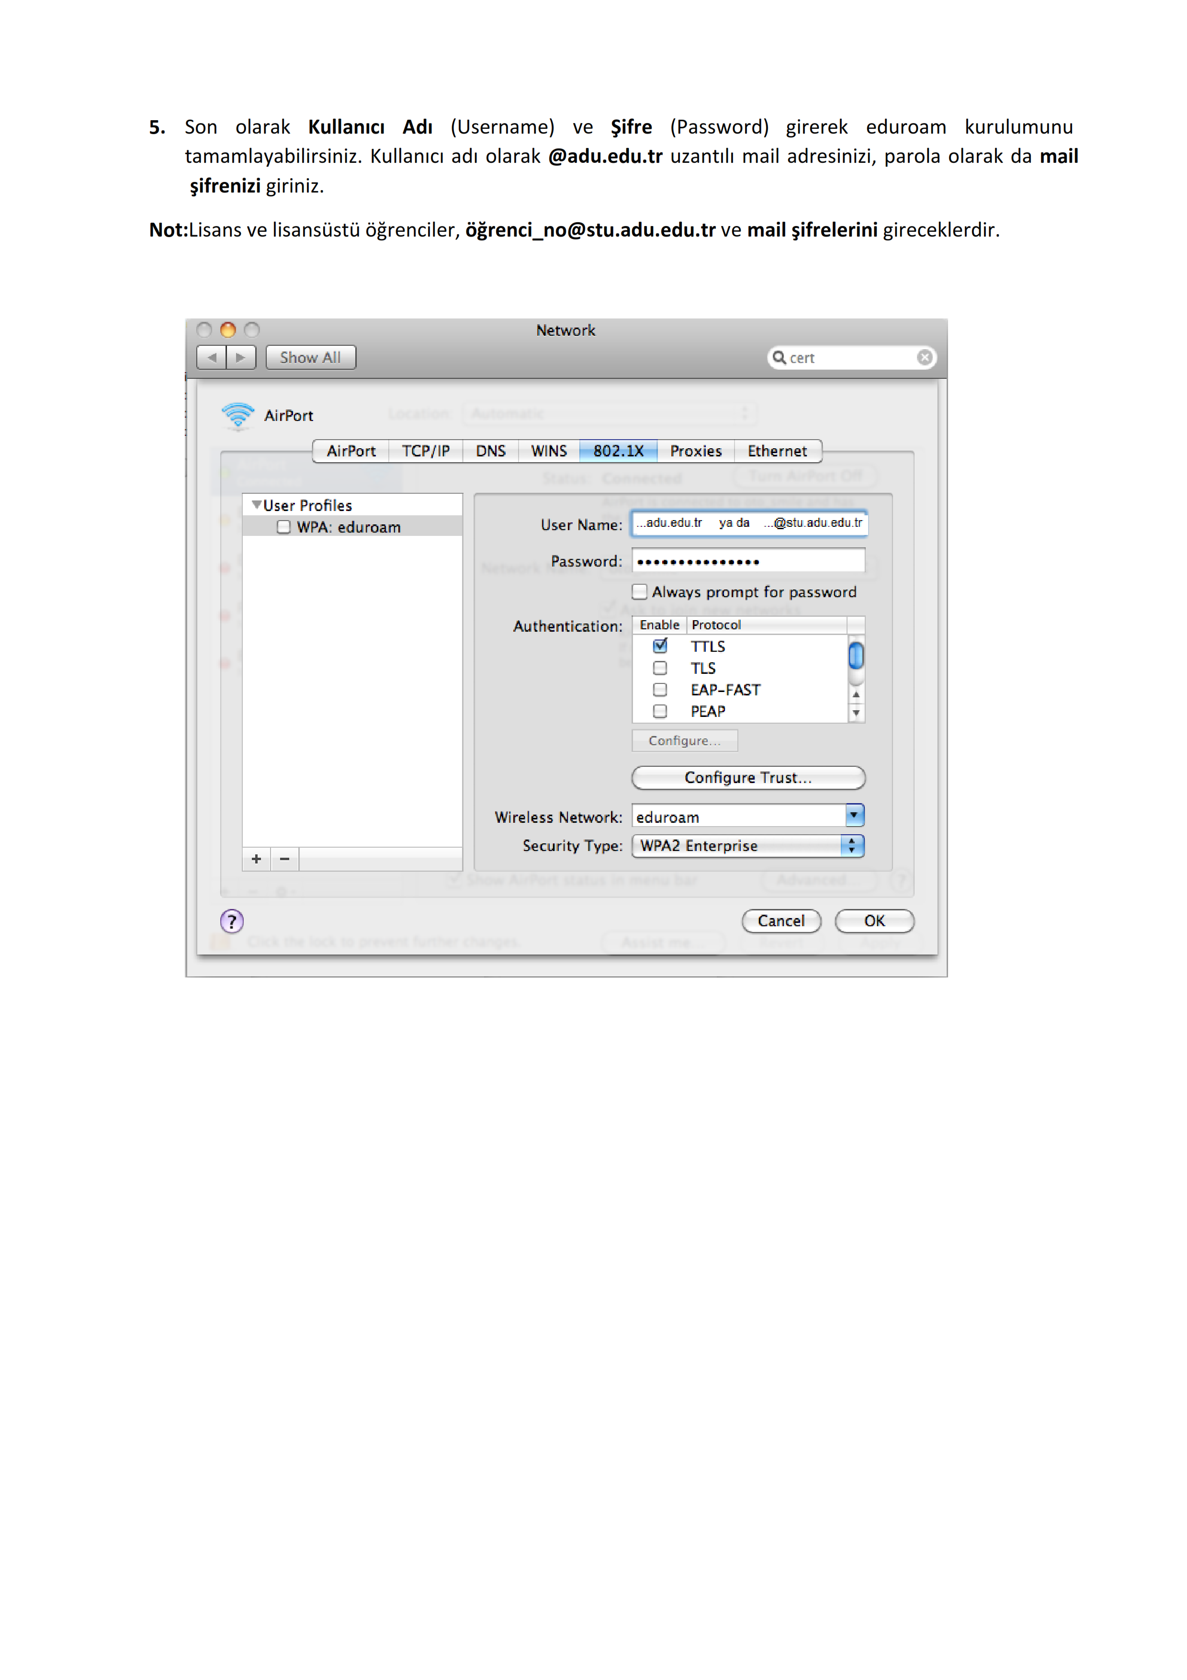Click the protocol list scrollbar thumb
1187x1680 pixels.
point(857,655)
